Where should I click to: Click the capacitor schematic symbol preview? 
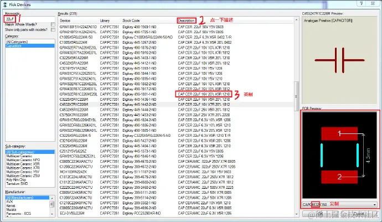[339, 60]
